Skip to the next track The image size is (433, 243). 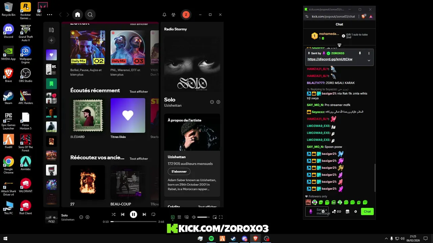(144, 214)
